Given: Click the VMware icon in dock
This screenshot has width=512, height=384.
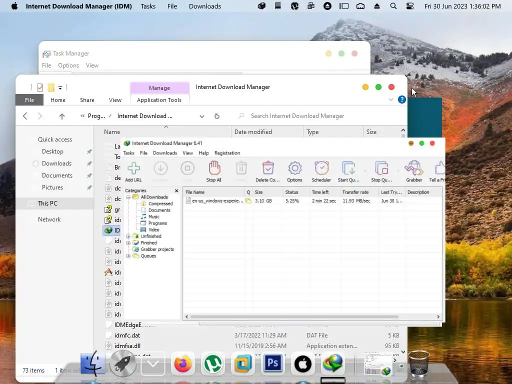Looking at the screenshot, I should 243,364.
